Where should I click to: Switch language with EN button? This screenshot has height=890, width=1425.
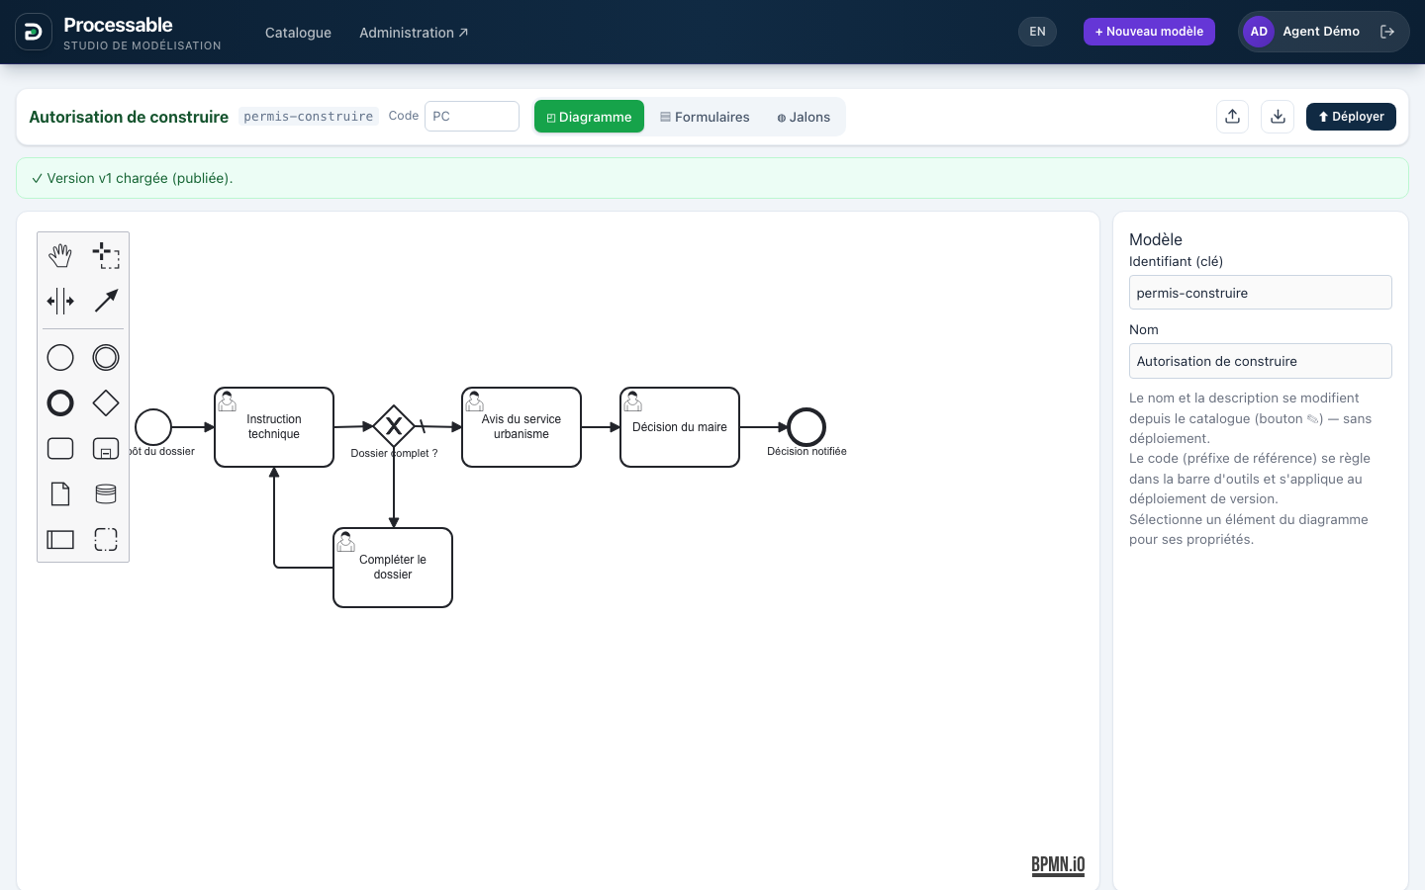(x=1037, y=32)
